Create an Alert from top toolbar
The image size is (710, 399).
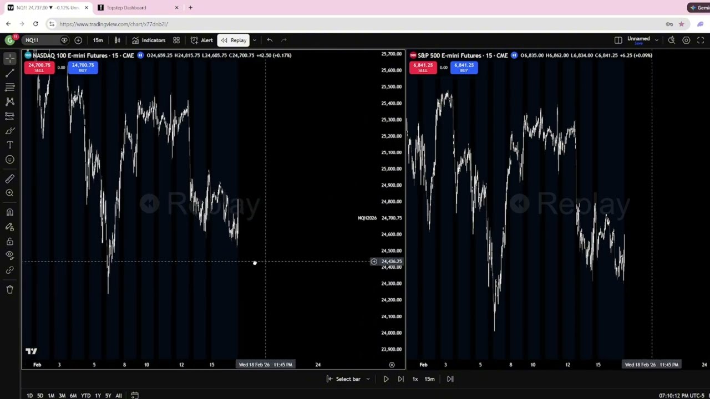[x=201, y=40]
